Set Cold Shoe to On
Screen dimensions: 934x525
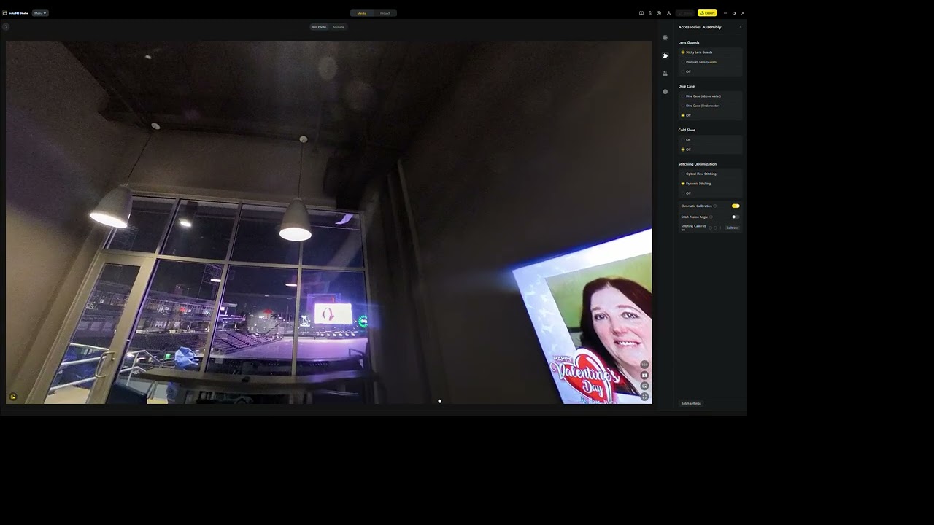click(686, 140)
